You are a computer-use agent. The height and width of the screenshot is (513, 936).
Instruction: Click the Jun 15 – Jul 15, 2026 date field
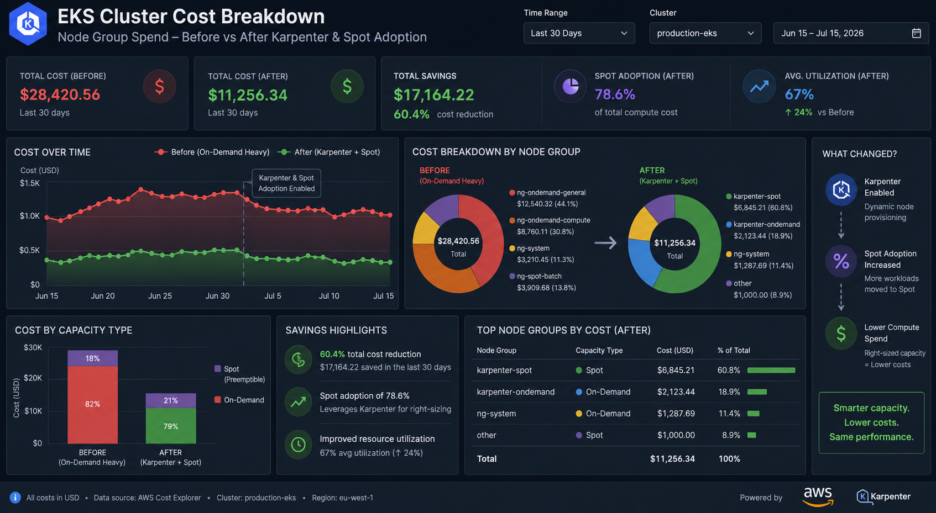coord(851,33)
